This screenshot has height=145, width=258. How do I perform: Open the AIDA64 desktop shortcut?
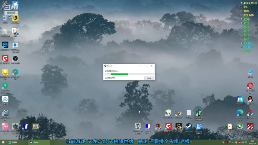click(x=250, y=127)
